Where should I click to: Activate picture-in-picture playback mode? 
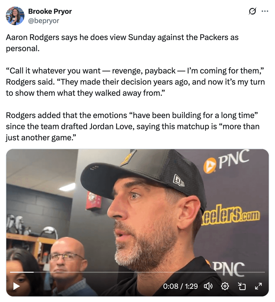click(x=242, y=286)
